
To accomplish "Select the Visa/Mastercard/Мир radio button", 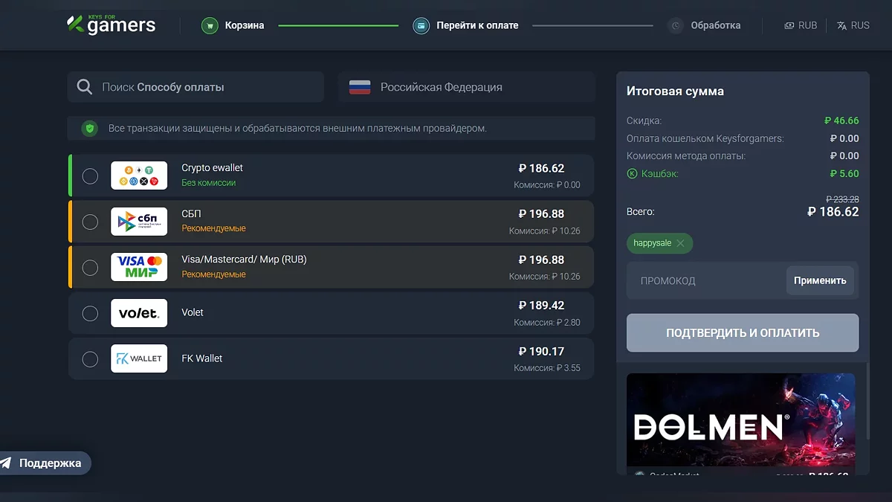I will (x=90, y=268).
